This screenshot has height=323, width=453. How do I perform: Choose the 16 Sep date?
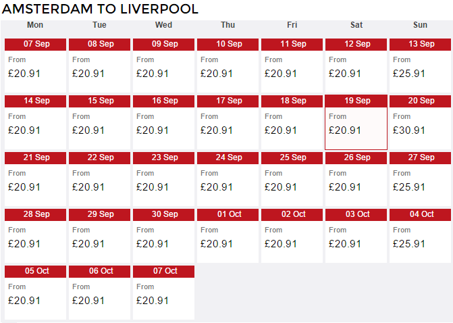[x=163, y=122]
